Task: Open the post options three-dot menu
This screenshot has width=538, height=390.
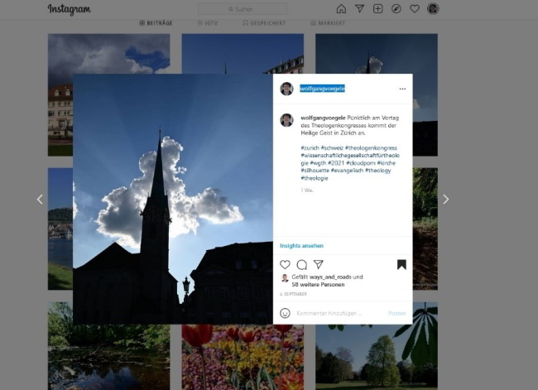Action: pos(402,89)
